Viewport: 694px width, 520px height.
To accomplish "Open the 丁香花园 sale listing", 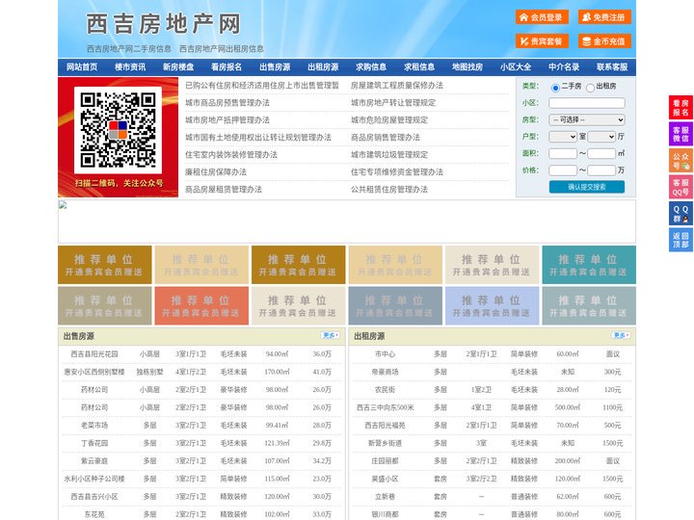I will pyautogui.click(x=94, y=443).
